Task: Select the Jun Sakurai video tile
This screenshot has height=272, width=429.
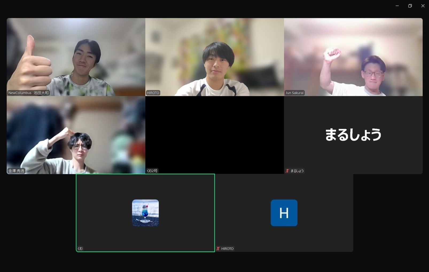Action: tap(353, 57)
